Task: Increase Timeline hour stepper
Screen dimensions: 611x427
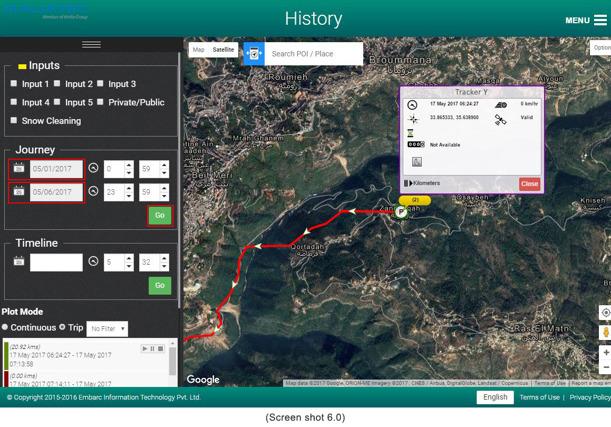Action: pos(129,258)
